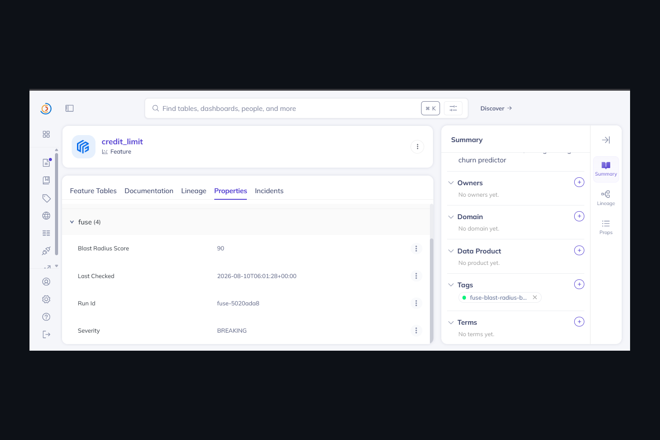
Task: Open the dashboard grid icon in sidebar
Action: (x=46, y=134)
